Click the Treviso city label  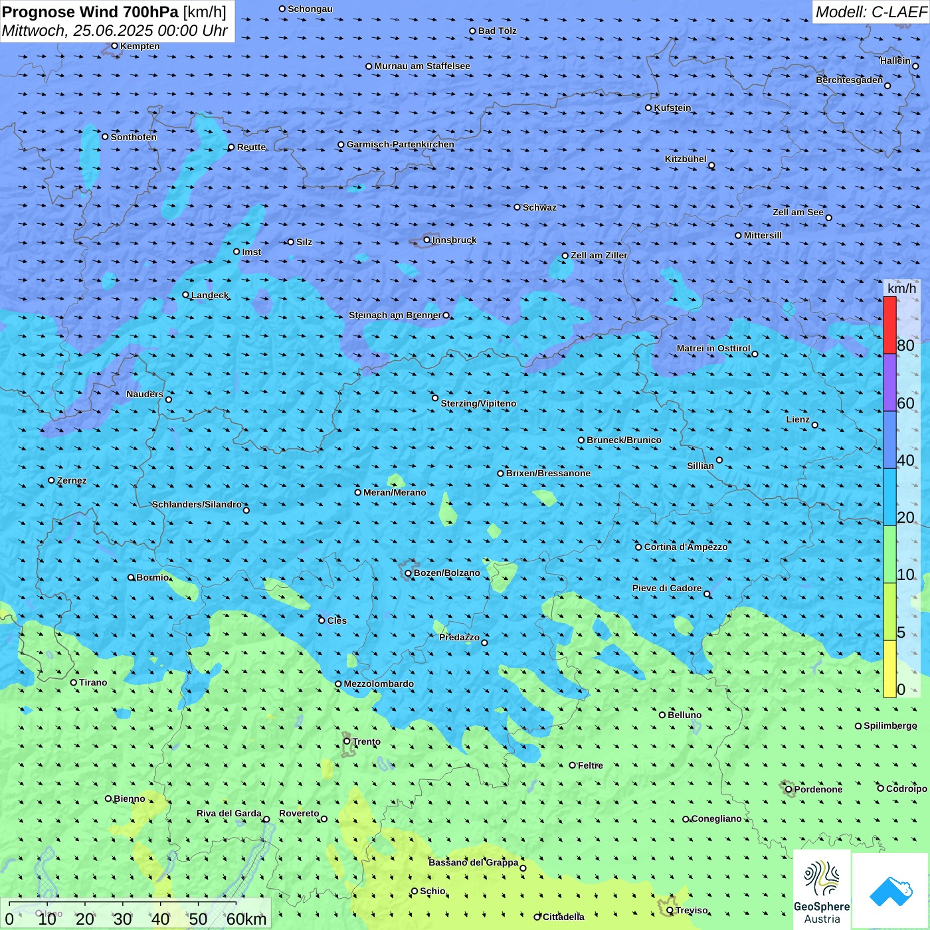click(x=692, y=910)
